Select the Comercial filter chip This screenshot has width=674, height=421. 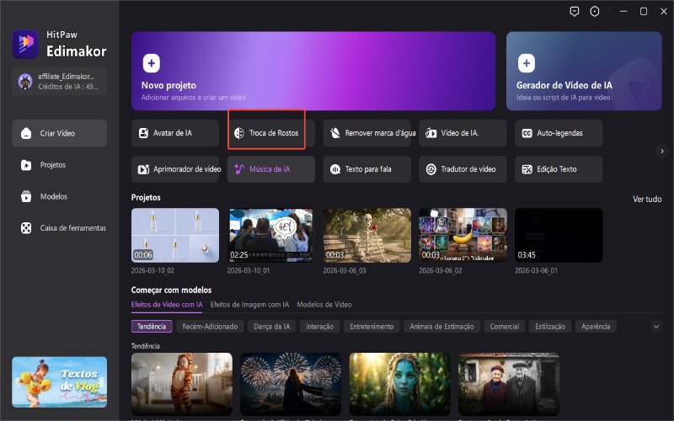point(505,327)
